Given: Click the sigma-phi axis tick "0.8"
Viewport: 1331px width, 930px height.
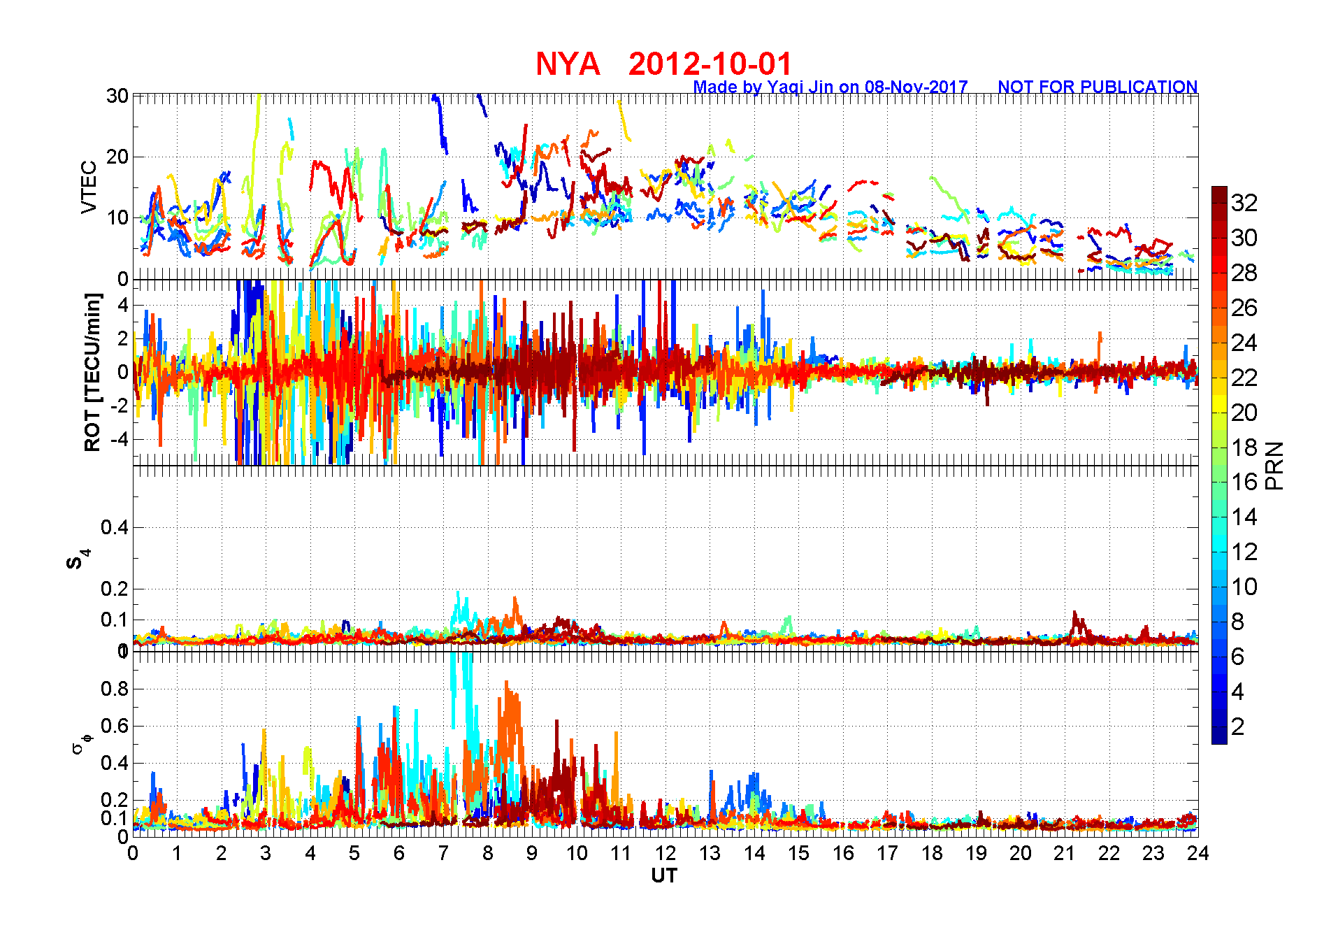Looking at the screenshot, I should click(x=115, y=689).
